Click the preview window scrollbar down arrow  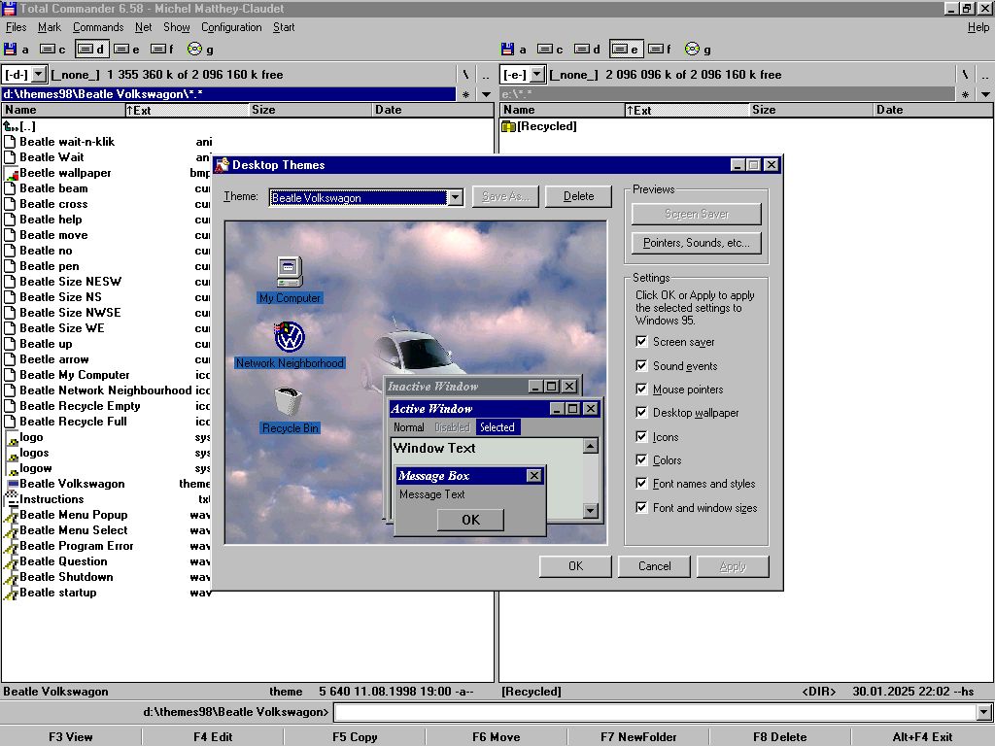tap(590, 511)
